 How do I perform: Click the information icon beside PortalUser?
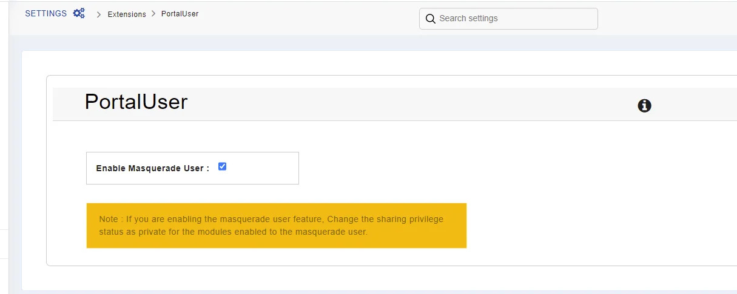point(644,106)
